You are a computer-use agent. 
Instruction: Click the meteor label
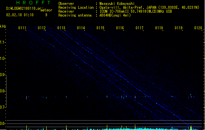pos(46,10)
